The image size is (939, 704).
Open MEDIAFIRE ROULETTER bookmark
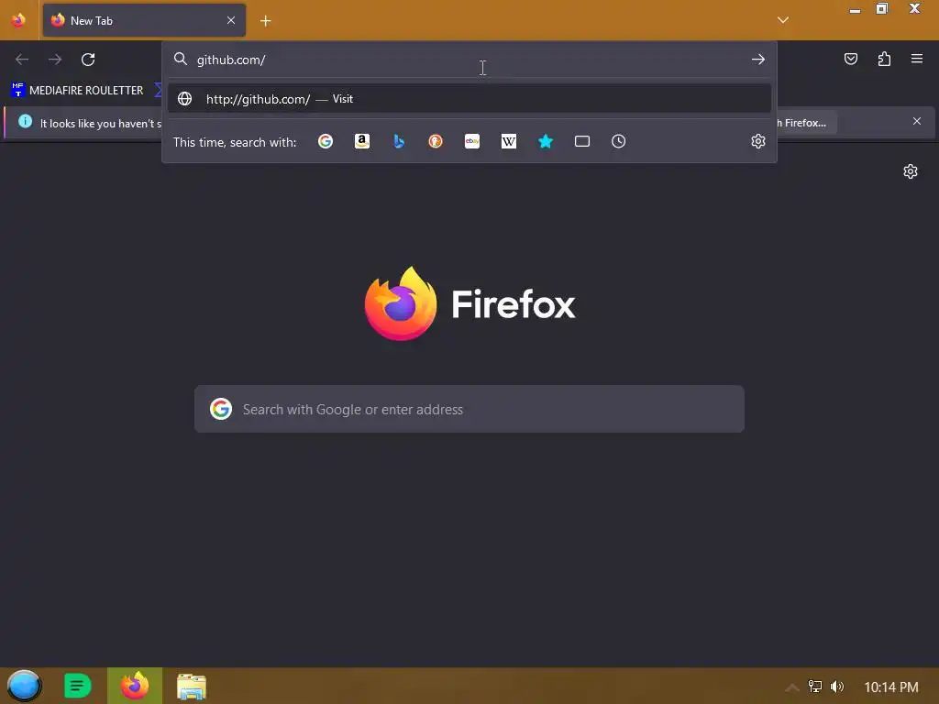click(77, 91)
